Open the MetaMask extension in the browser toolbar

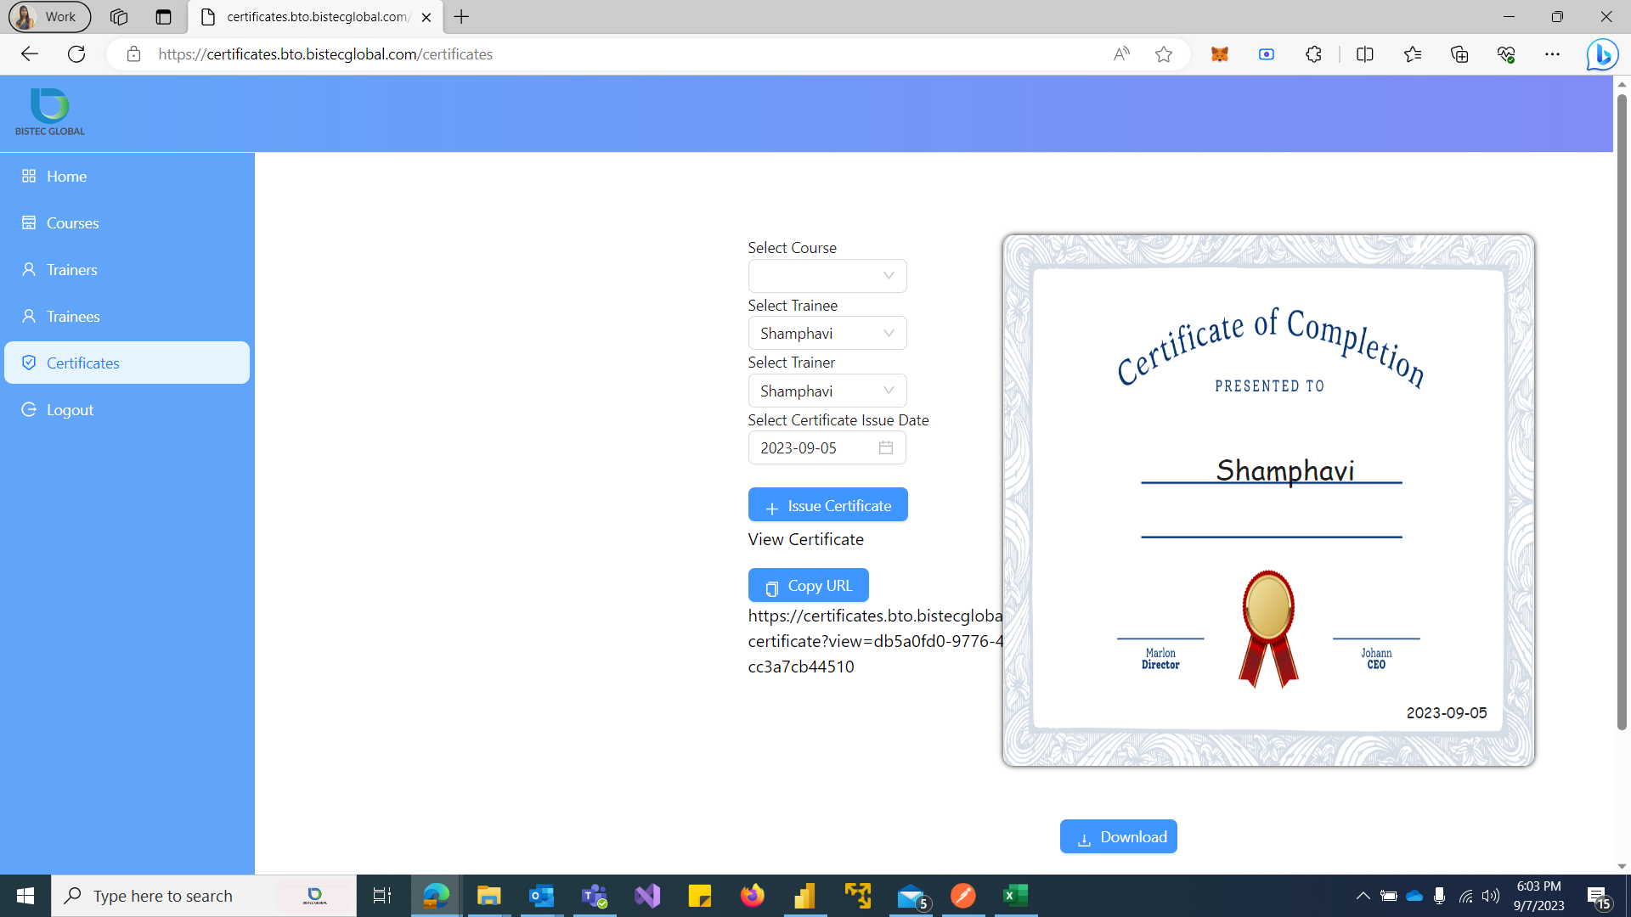point(1219,53)
